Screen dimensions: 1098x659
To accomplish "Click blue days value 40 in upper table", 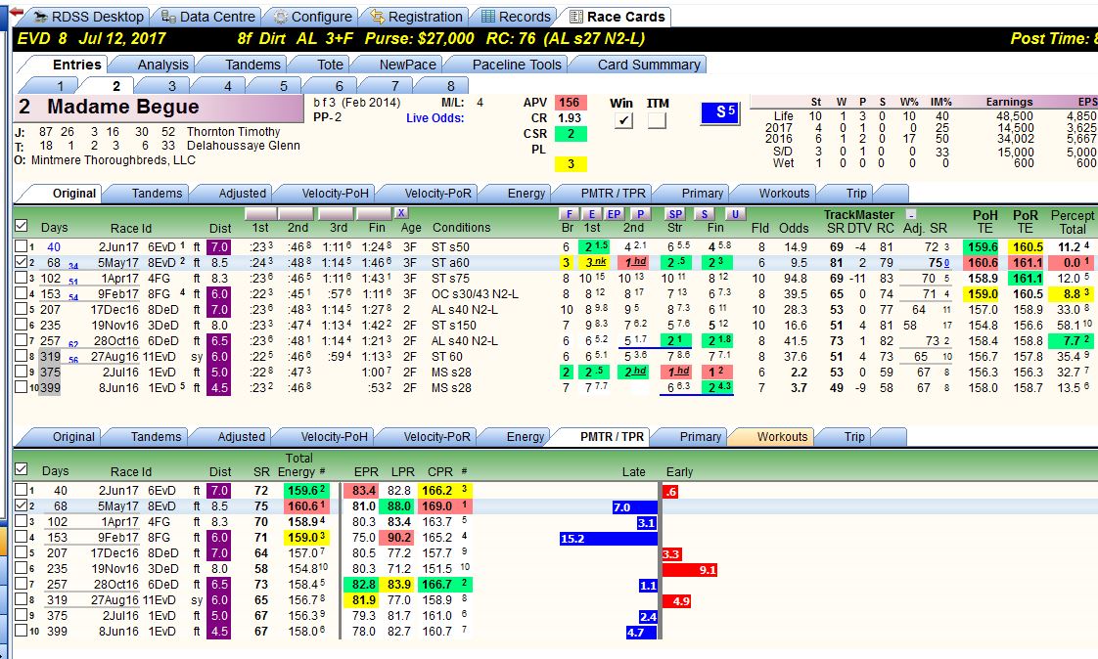I will coord(54,247).
